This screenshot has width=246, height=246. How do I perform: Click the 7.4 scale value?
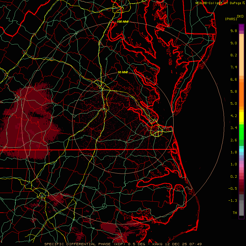point(234,67)
